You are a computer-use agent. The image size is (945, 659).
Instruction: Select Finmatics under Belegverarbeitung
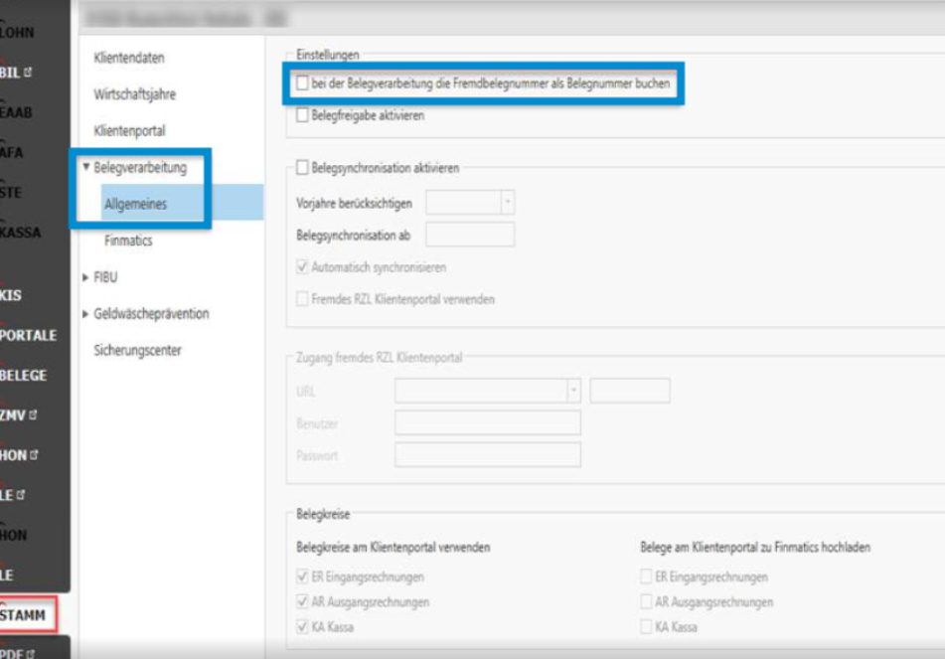click(128, 241)
